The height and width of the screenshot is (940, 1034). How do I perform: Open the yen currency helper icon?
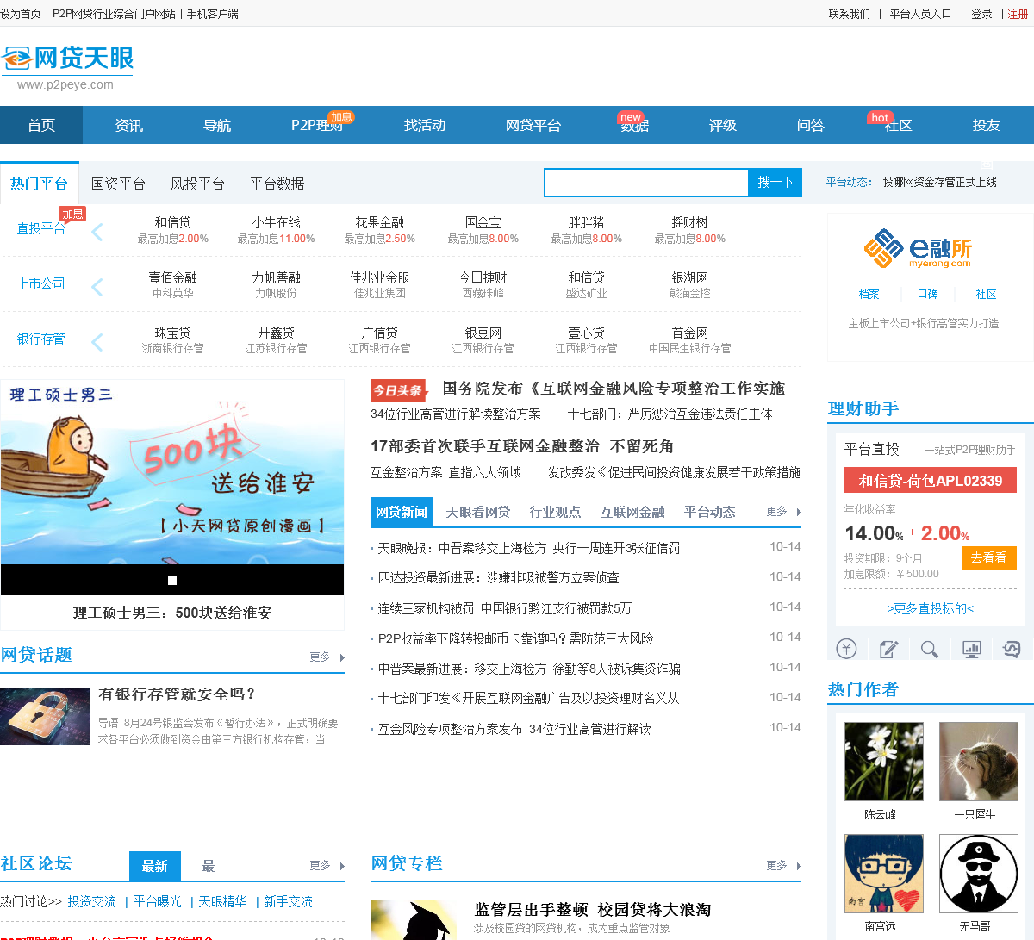pyautogui.click(x=846, y=648)
